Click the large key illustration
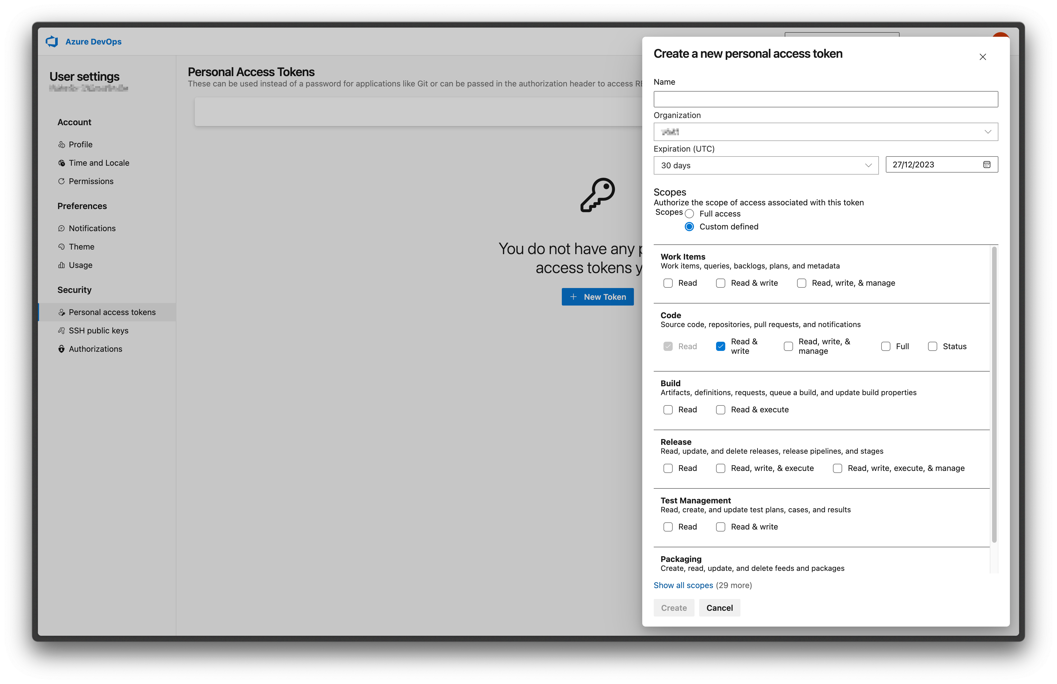1057x684 pixels. [x=598, y=195]
